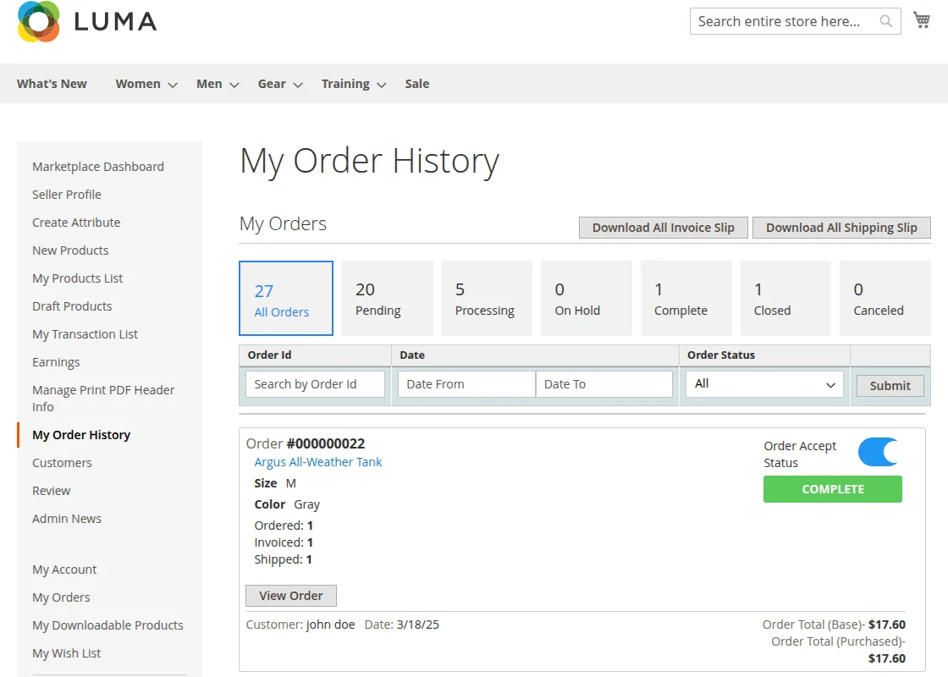The image size is (948, 677).
Task: Open the shopping cart icon
Action: (922, 19)
